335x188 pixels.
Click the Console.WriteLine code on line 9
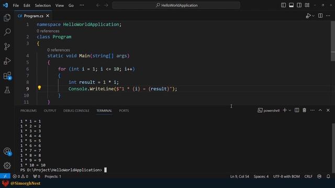coord(122,89)
